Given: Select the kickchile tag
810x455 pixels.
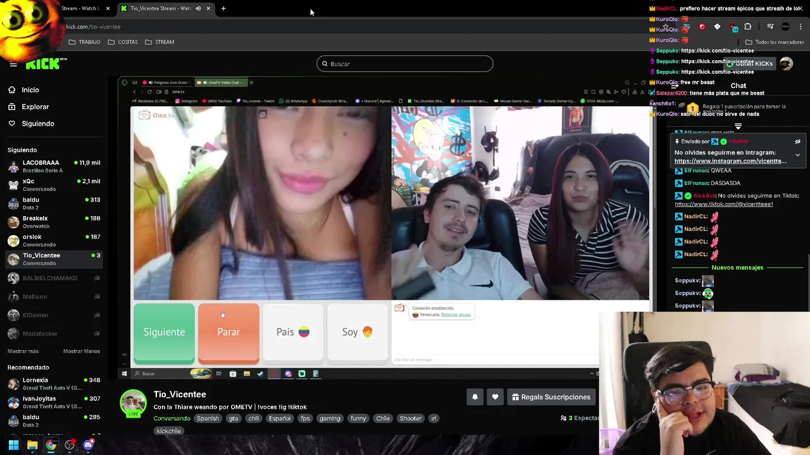Looking at the screenshot, I should (x=168, y=431).
